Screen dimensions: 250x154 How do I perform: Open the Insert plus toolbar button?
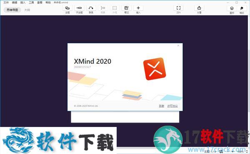[138, 8]
